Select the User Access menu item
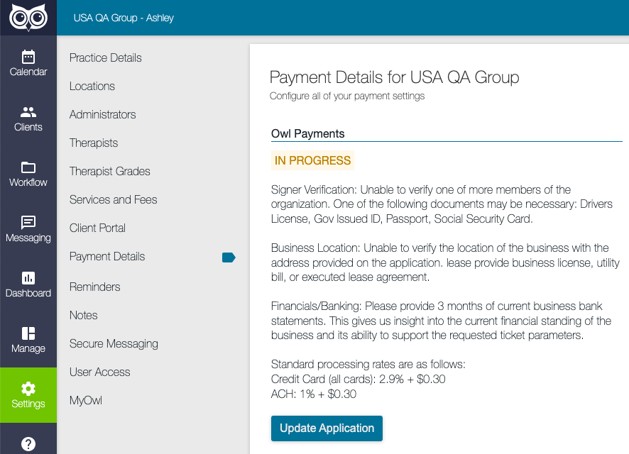 pos(100,372)
